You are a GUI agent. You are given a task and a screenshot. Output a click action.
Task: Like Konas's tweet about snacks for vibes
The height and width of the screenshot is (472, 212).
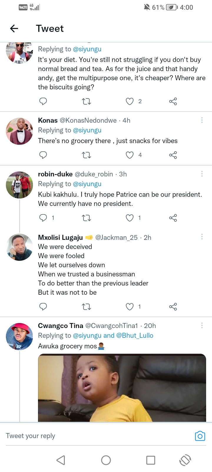(130, 155)
